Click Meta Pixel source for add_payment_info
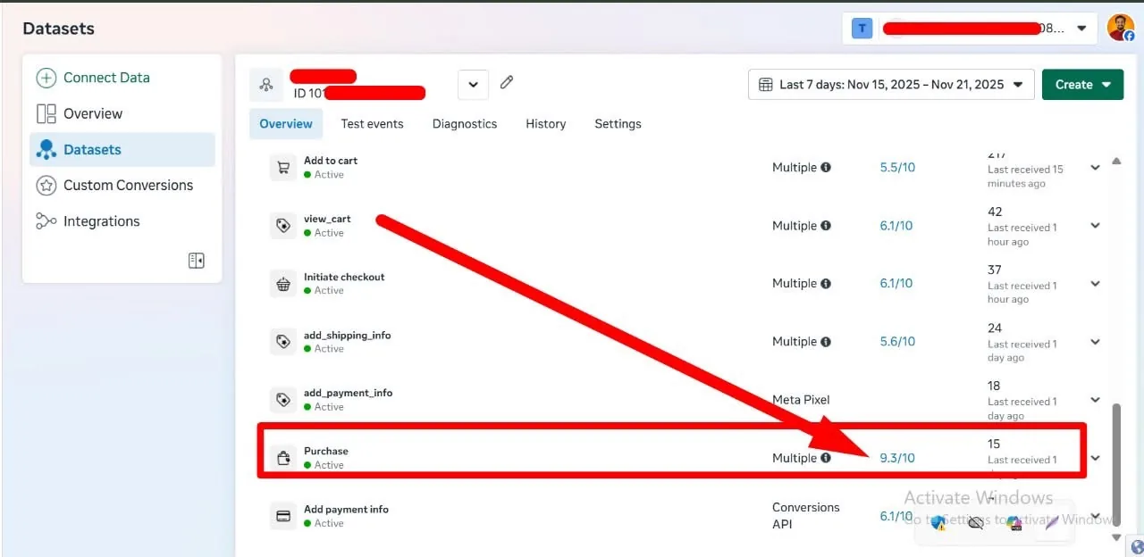 pyautogui.click(x=801, y=400)
